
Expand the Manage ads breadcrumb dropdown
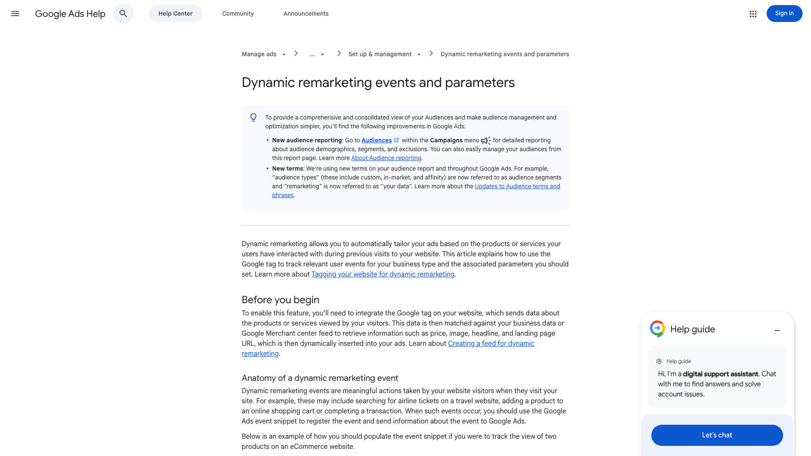(284, 54)
